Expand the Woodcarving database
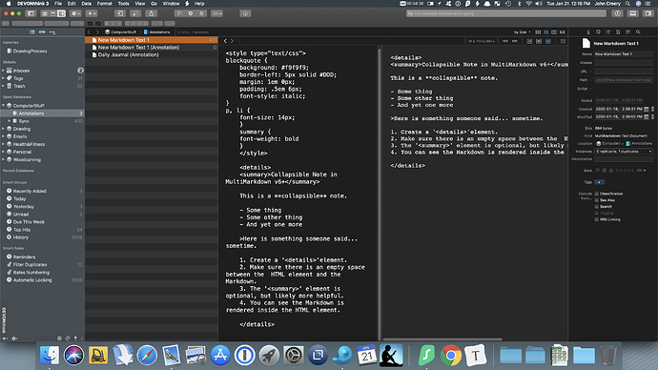The width and height of the screenshot is (658, 370). click(4, 160)
